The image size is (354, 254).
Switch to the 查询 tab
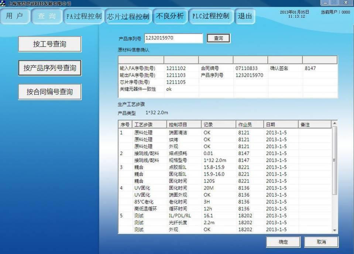(x=47, y=16)
